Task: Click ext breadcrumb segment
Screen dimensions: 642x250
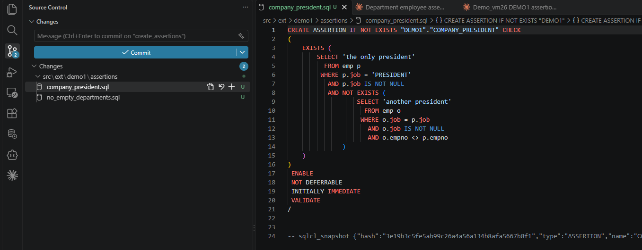Action: (282, 21)
